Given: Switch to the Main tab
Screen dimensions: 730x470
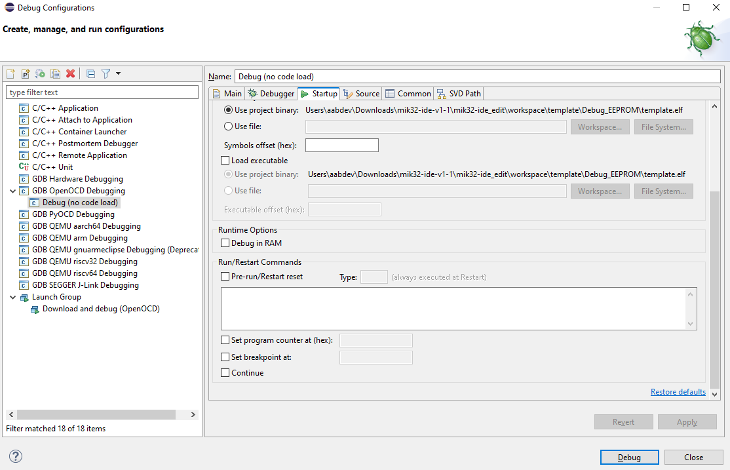Looking at the screenshot, I should pos(227,94).
